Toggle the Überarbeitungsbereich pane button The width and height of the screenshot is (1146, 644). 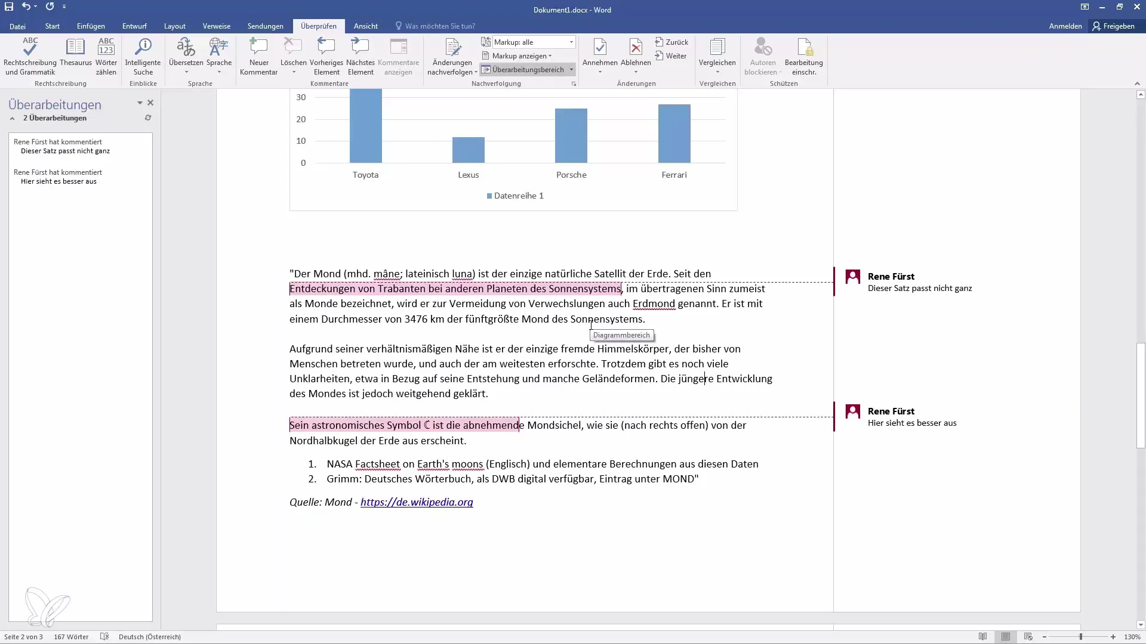(x=523, y=70)
